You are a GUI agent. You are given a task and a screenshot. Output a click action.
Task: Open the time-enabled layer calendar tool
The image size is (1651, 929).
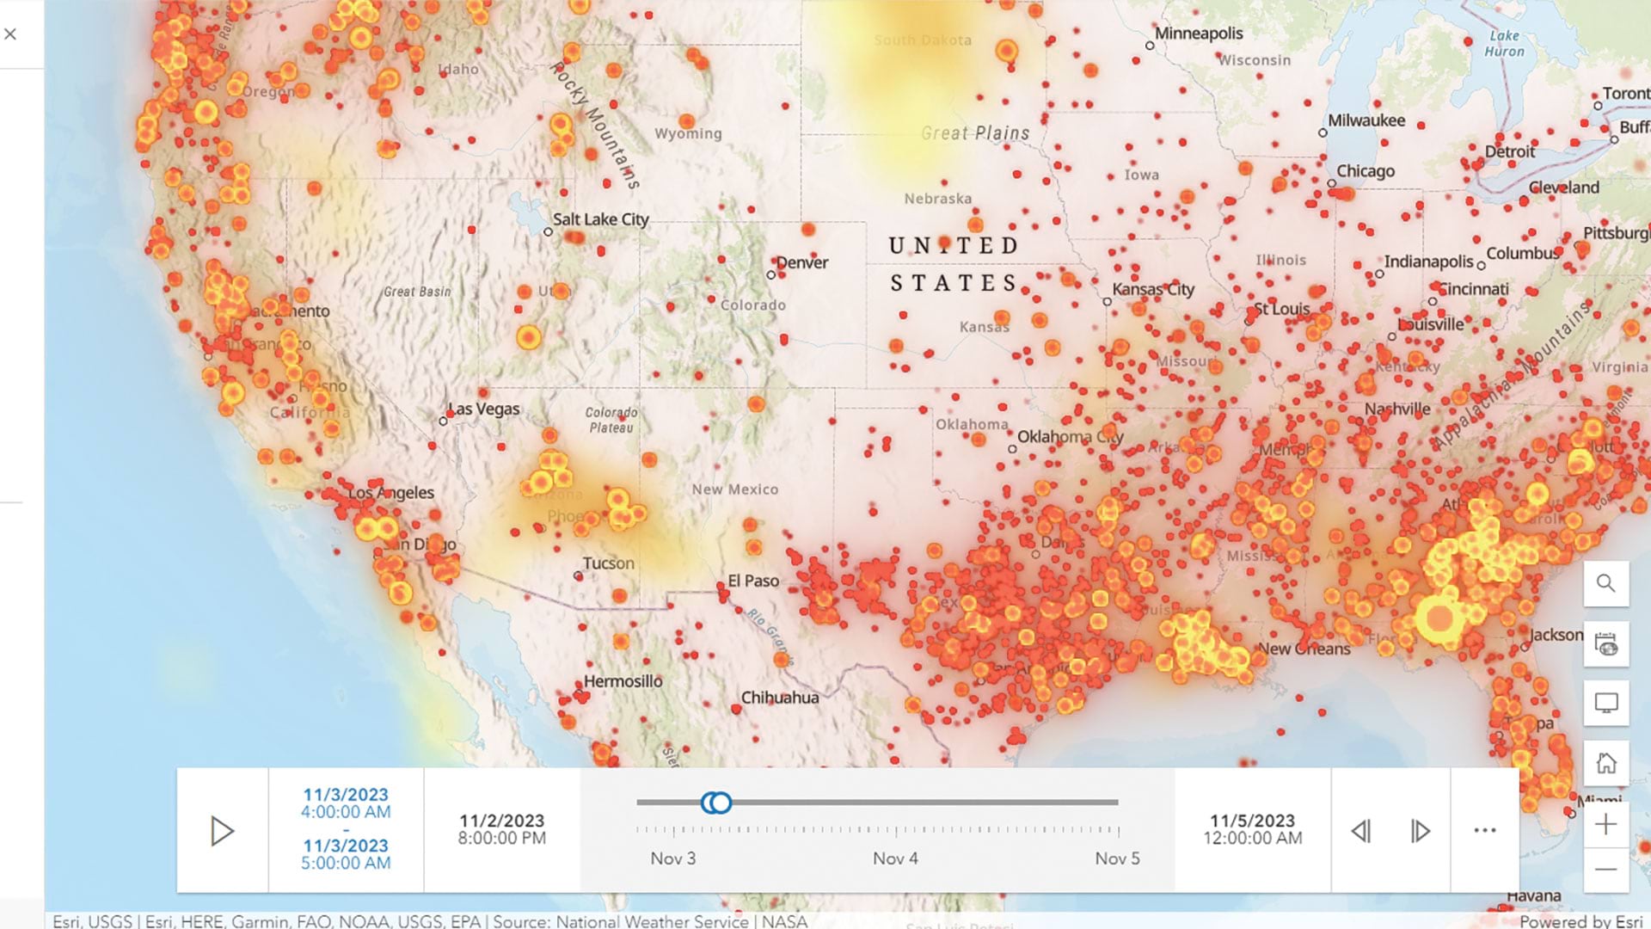(x=1605, y=643)
